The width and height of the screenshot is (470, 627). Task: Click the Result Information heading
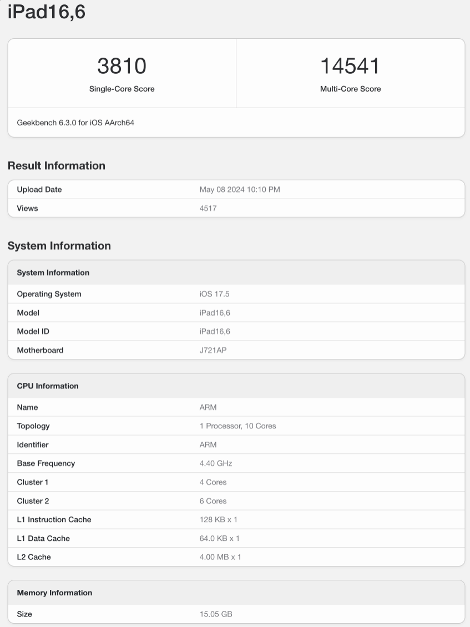57,165
